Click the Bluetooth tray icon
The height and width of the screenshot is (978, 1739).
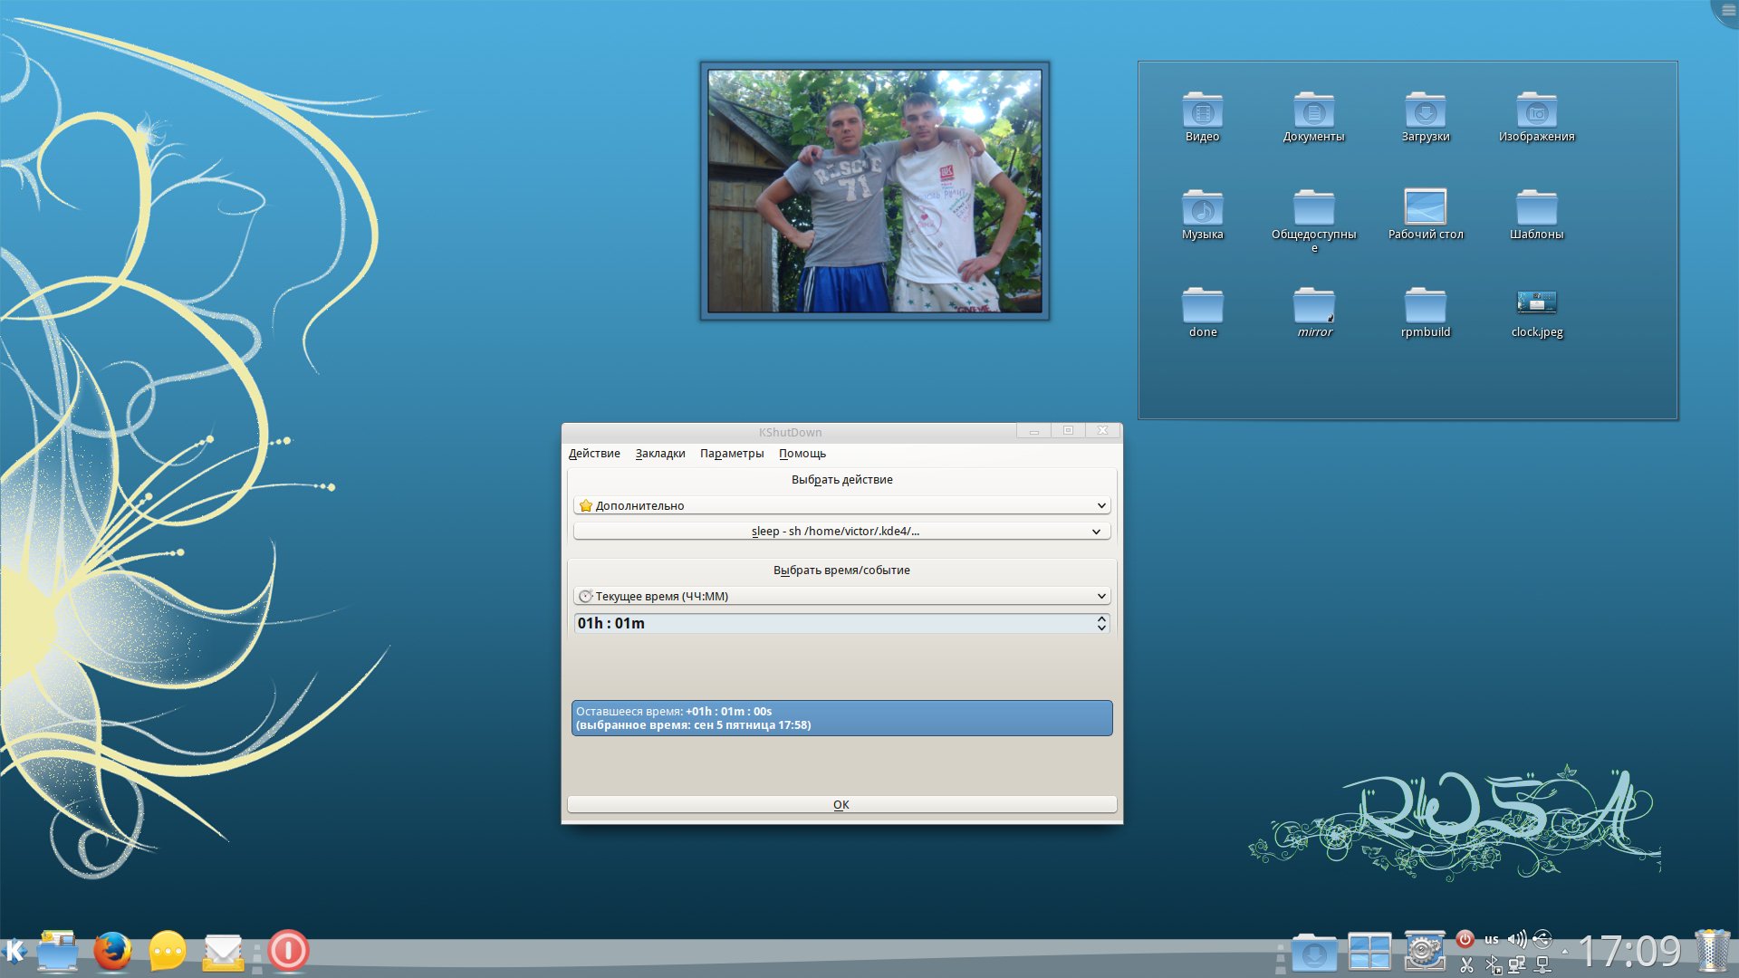1493,965
